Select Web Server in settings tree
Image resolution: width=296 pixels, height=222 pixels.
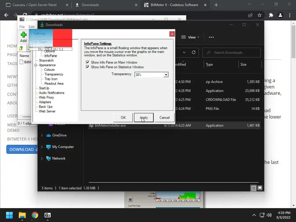(x=47, y=111)
